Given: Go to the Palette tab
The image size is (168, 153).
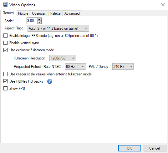Looking at the screenshot, I should point(55,13).
